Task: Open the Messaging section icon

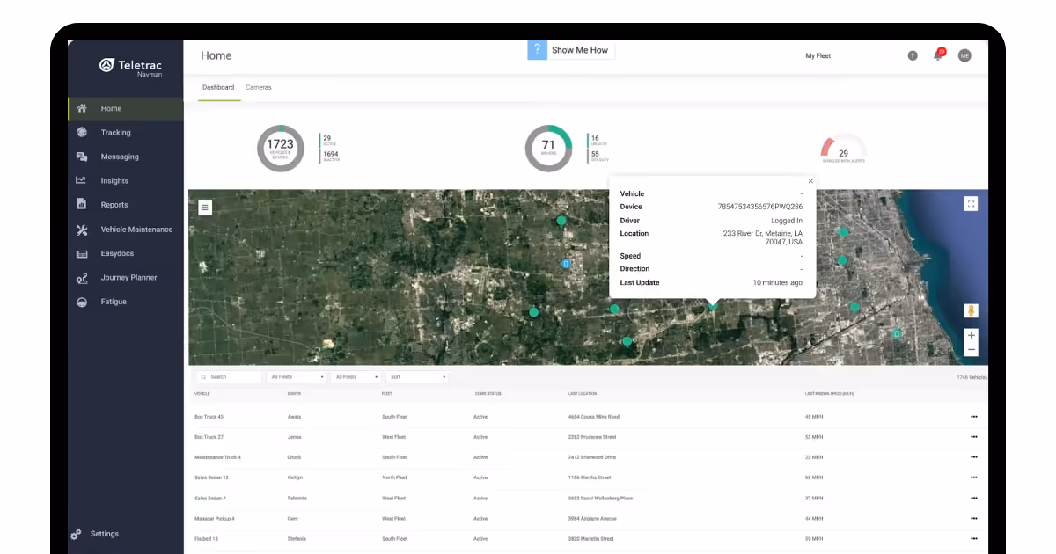Action: (82, 157)
